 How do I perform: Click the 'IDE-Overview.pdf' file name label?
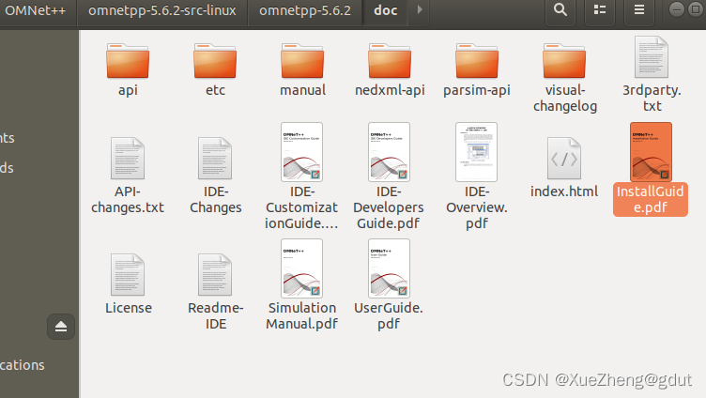[477, 207]
